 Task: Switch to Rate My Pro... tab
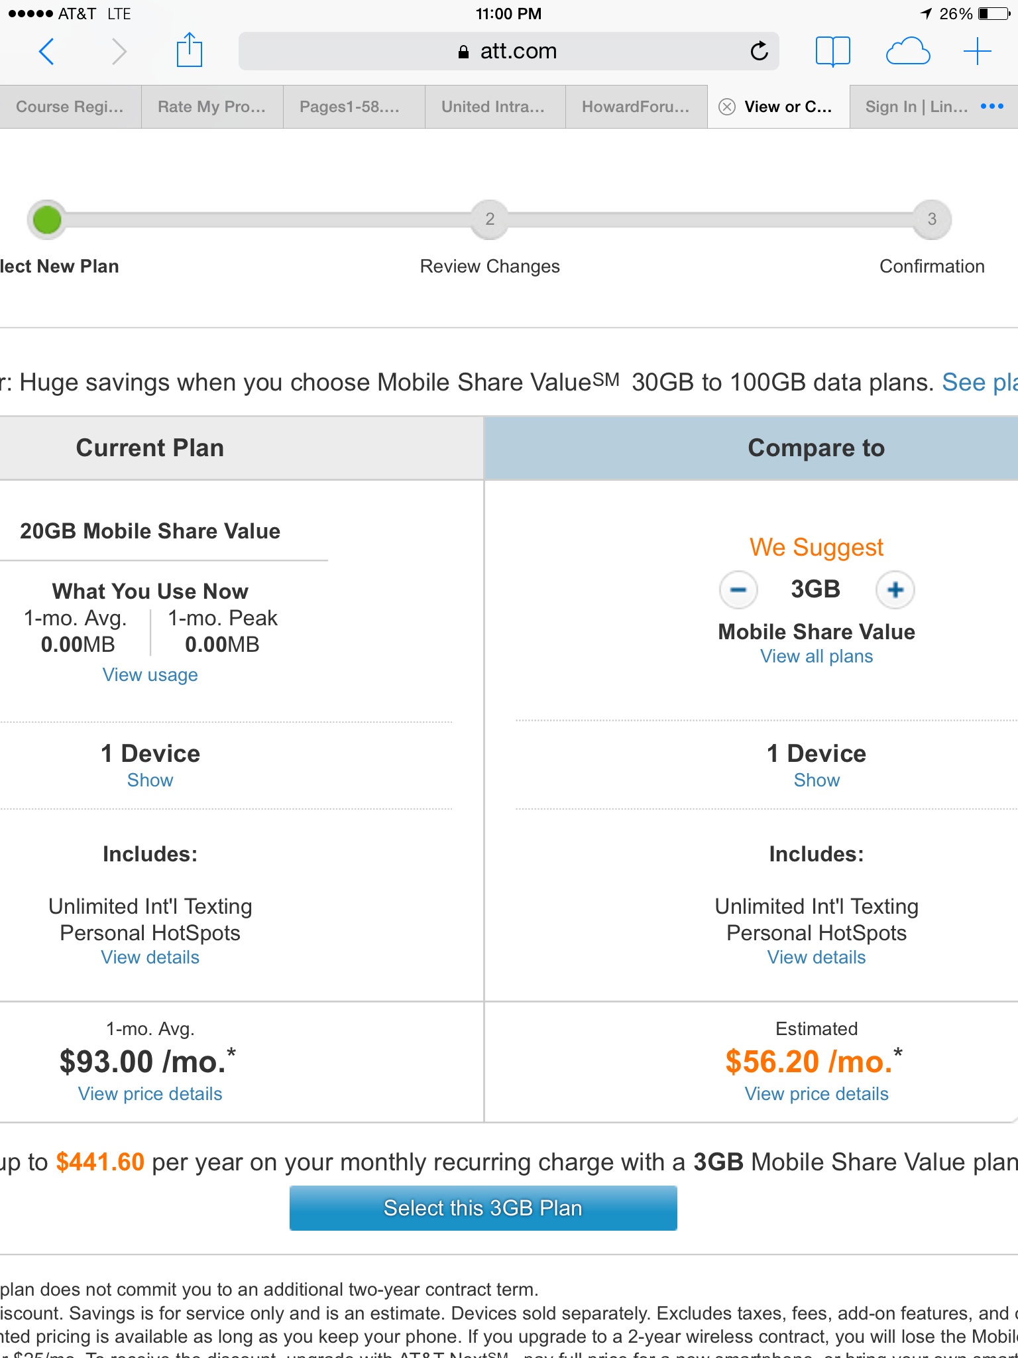tap(212, 107)
